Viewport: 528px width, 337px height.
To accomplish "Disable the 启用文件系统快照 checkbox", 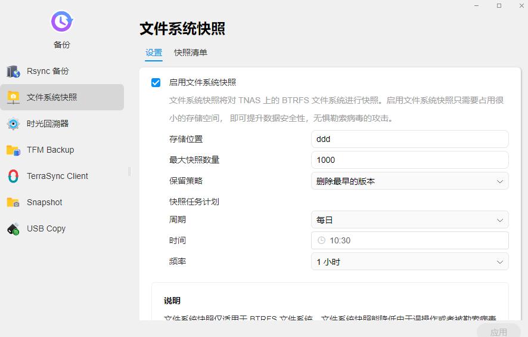I will (x=156, y=82).
